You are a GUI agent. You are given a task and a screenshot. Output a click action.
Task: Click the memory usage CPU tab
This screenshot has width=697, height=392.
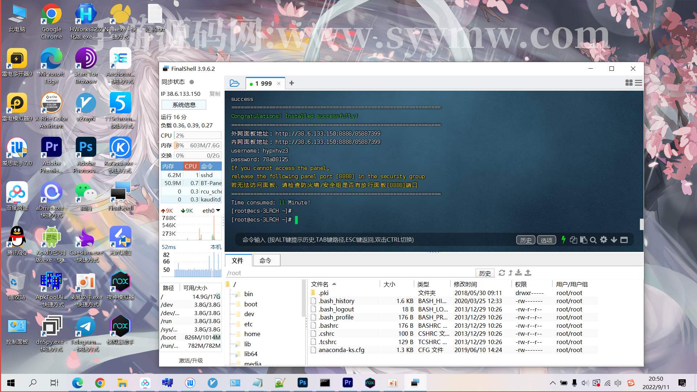pyautogui.click(x=190, y=166)
